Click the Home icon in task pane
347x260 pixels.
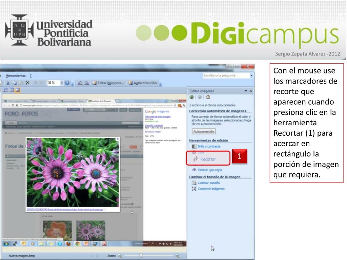[x=208, y=97]
